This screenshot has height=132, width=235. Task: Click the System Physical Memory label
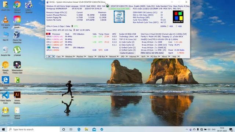[x=56, y=15]
